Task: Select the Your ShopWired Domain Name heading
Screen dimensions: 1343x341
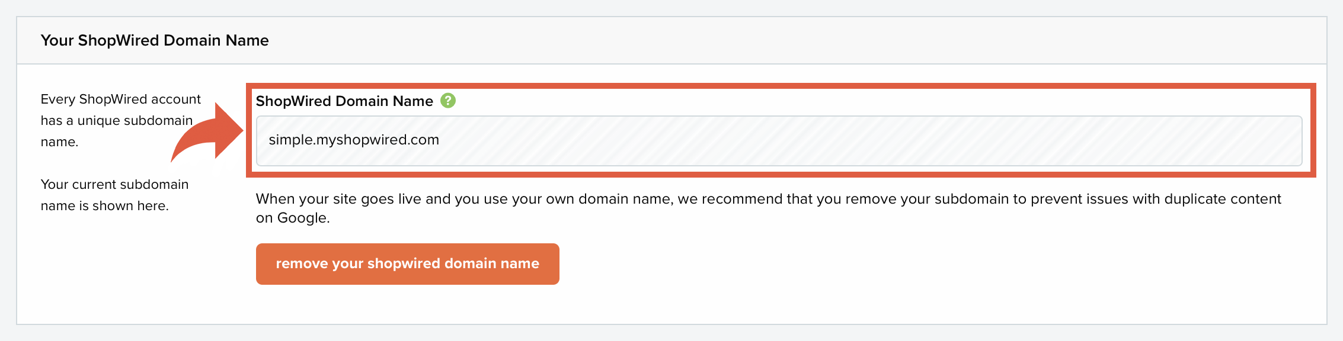Action: click(155, 40)
